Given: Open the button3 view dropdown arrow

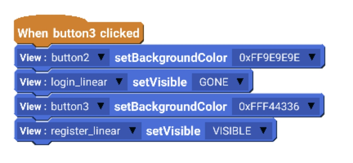Looking at the screenshot, I should pyautogui.click(x=100, y=106).
